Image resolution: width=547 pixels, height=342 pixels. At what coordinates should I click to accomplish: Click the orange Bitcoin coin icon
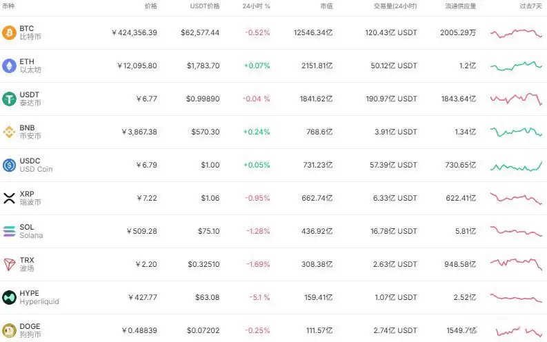9,33
